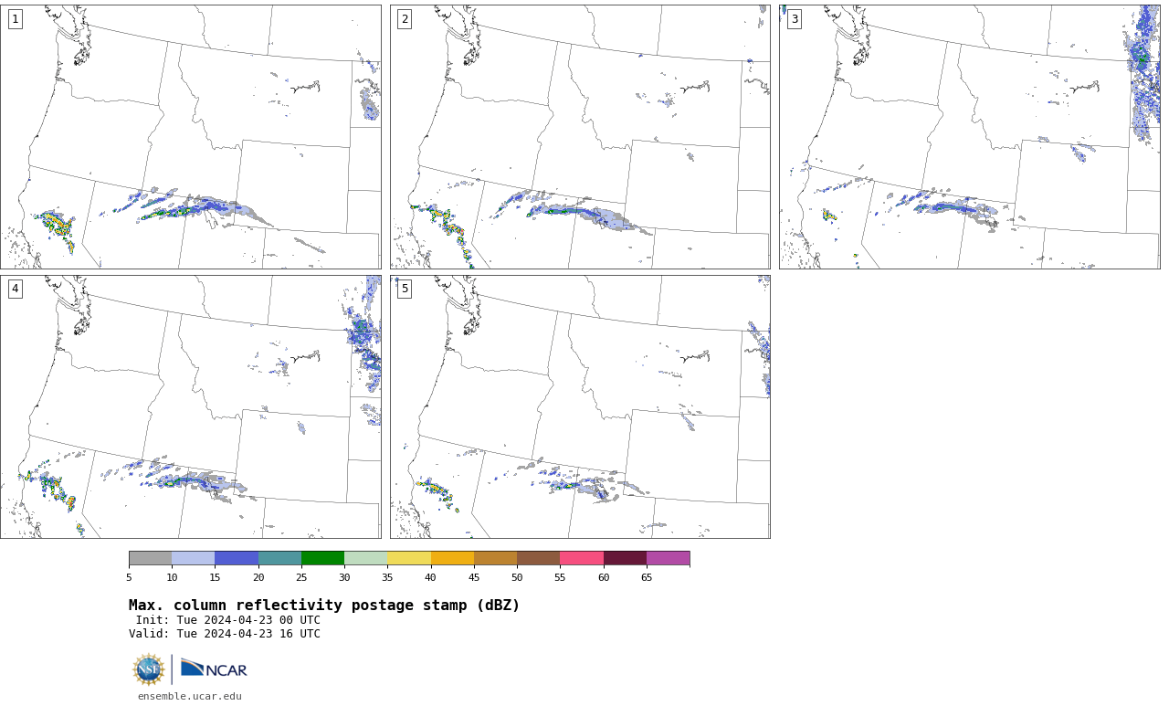Select the tan 45-50 dBZ swatch
Viewport: 1169px width, 706px height.
pos(495,558)
